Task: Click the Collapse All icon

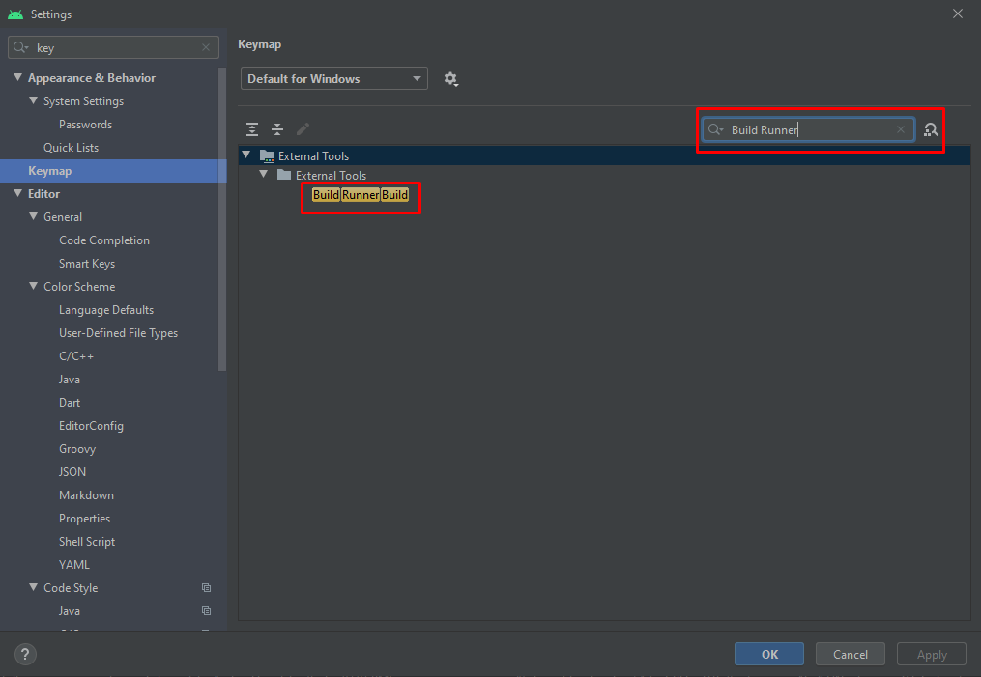Action: pyautogui.click(x=277, y=128)
